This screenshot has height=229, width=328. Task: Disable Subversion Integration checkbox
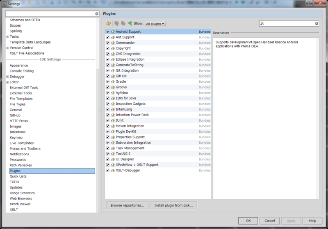pyautogui.click(x=107, y=143)
